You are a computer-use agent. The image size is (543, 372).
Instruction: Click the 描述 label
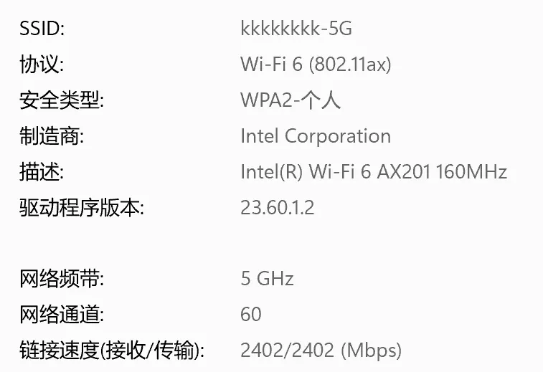[x=42, y=172]
